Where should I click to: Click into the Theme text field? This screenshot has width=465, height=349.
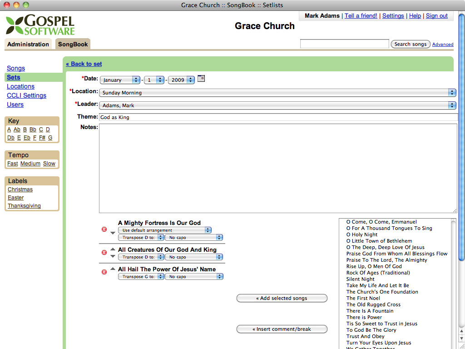(x=278, y=117)
